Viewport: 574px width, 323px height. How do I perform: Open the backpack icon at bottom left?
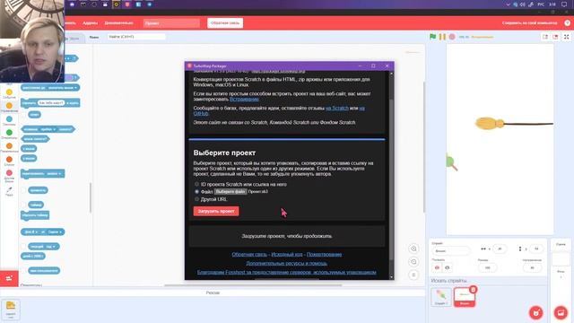[x=11, y=310]
